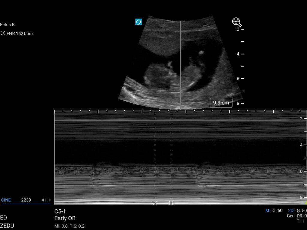Step cine forward one frame

[x=49, y=200]
